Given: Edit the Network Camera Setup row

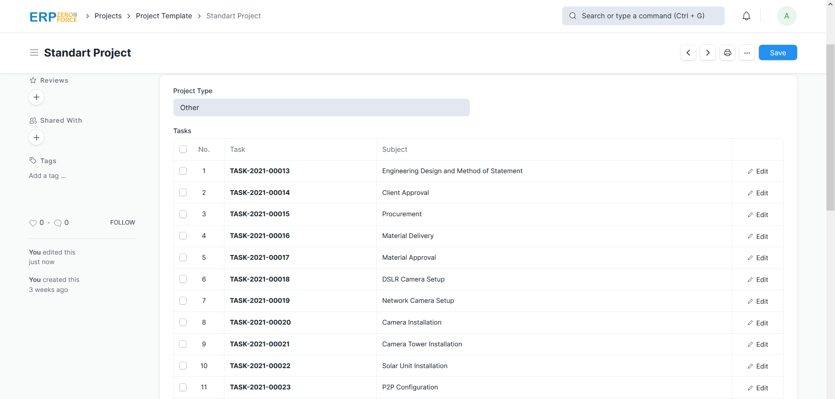Looking at the screenshot, I should [x=758, y=301].
